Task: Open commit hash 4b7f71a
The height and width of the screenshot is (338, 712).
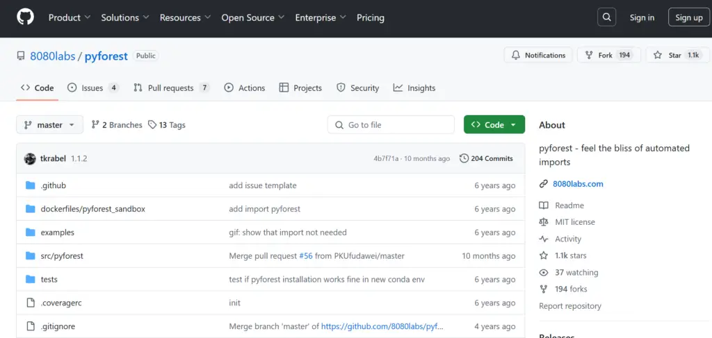Action: point(386,158)
